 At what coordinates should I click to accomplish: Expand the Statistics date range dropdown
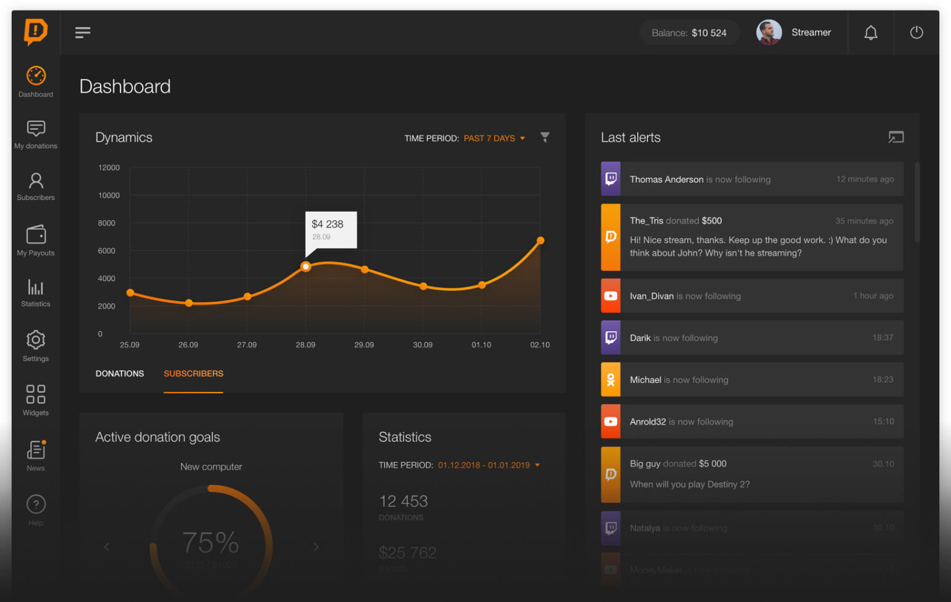click(488, 465)
